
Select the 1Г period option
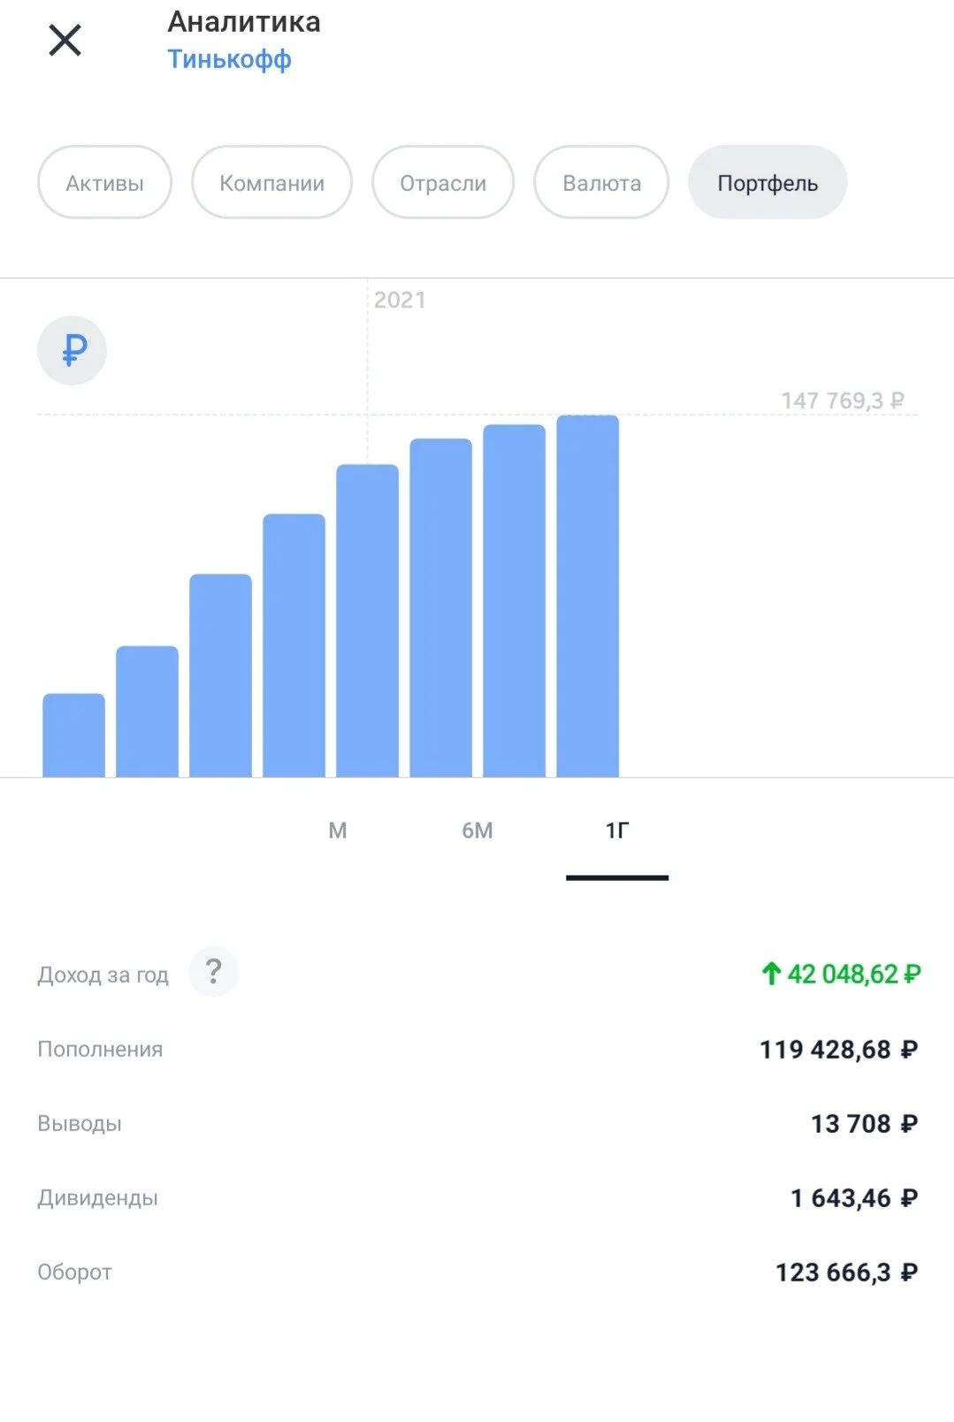617,830
